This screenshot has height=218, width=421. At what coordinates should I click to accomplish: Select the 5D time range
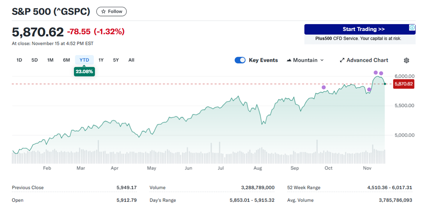pyautogui.click(x=34, y=60)
